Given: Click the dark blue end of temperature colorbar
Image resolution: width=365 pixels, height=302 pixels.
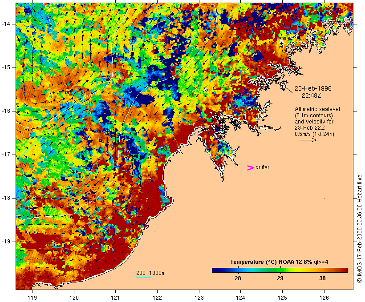Looking at the screenshot, I should (x=215, y=270).
